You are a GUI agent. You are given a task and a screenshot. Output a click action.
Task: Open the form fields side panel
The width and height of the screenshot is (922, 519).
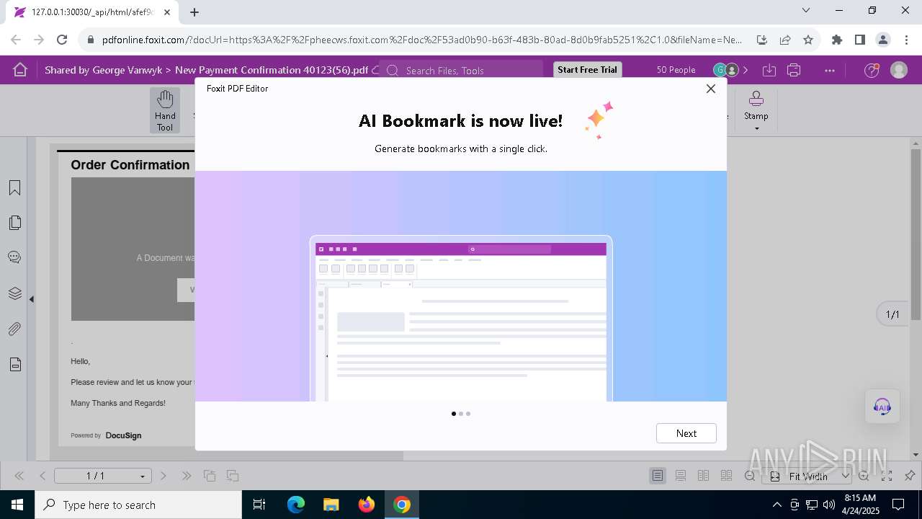tap(14, 364)
